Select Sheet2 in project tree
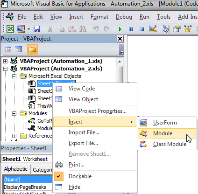 click(45, 91)
